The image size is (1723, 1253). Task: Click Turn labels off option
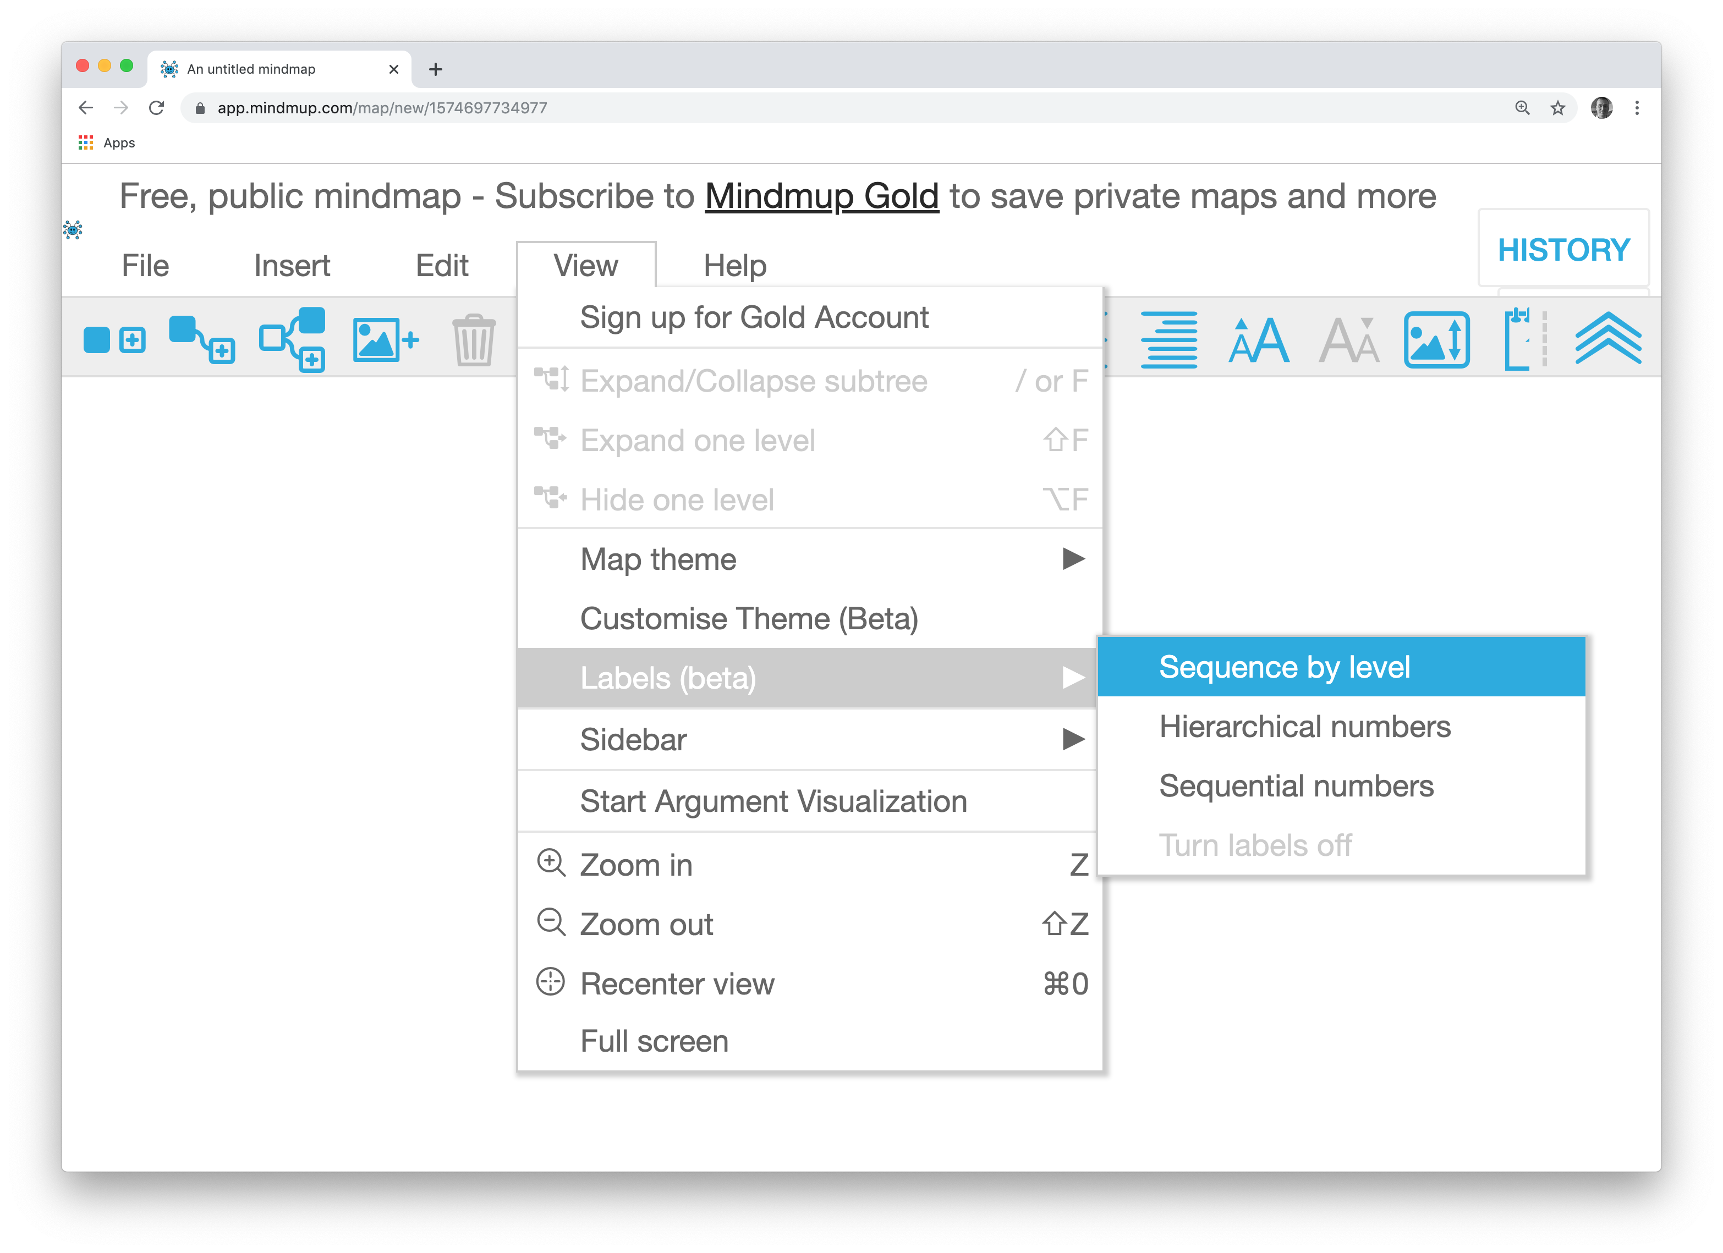(1341, 845)
